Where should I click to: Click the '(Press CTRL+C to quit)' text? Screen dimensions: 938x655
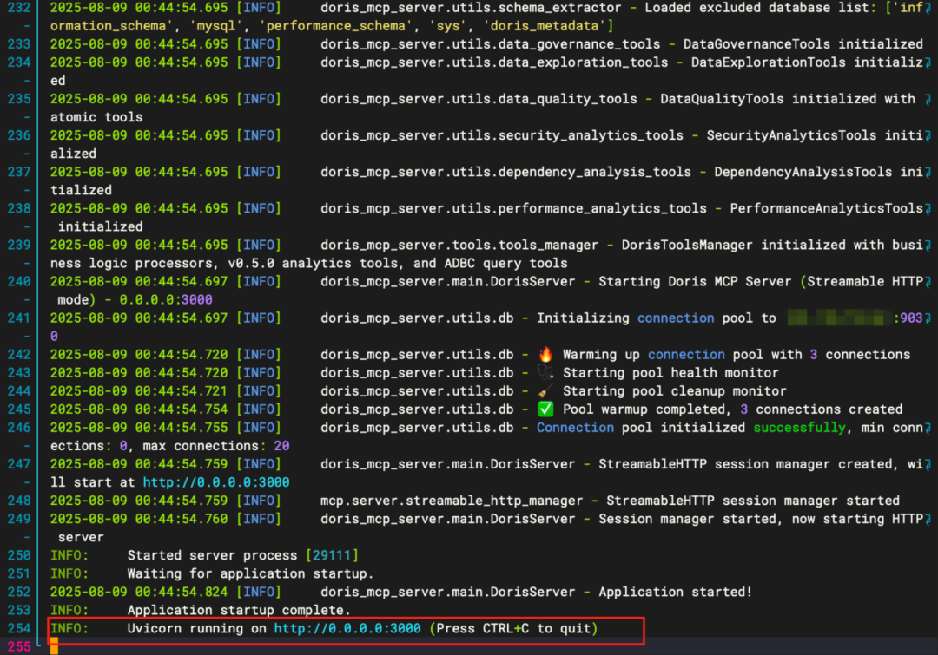[513, 629]
